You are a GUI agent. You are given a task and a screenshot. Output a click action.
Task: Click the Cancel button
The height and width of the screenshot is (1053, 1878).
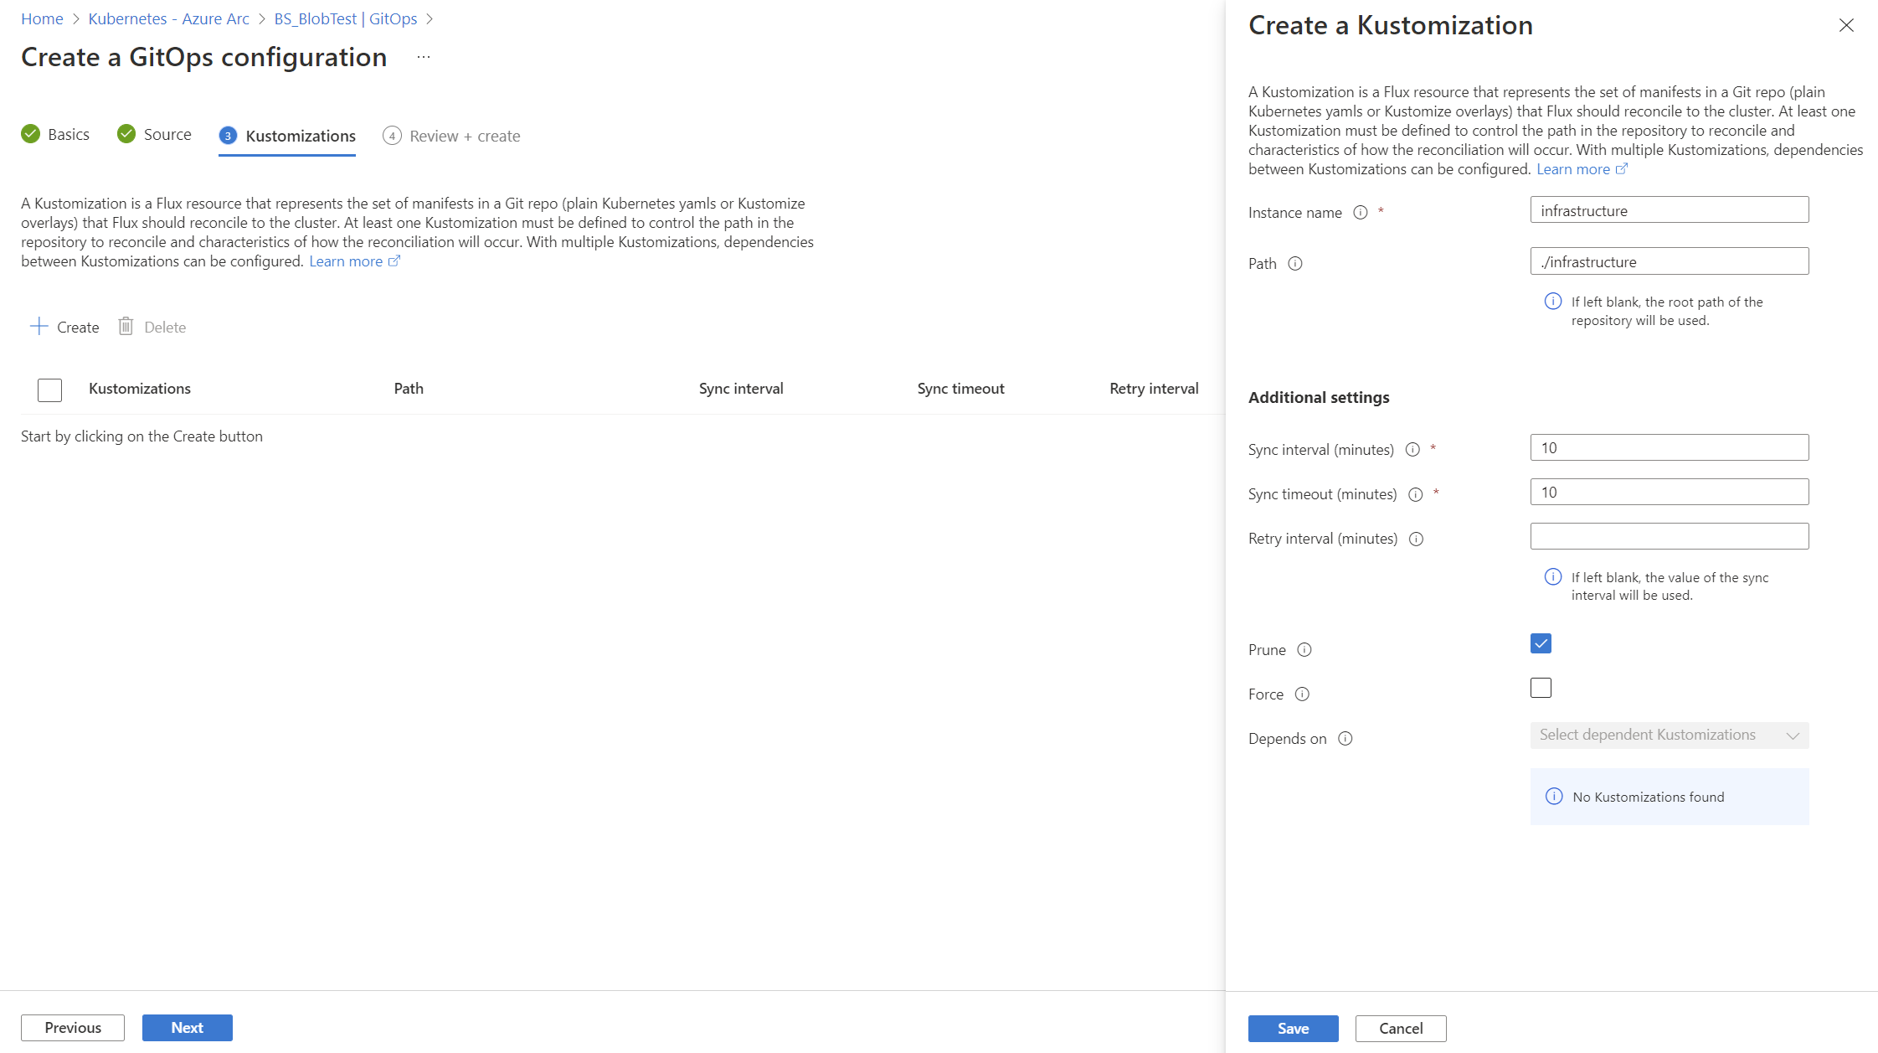[1401, 1029]
